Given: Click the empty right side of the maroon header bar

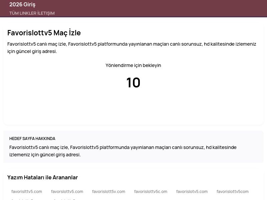Looking at the screenshot, I should [x=200, y=8].
